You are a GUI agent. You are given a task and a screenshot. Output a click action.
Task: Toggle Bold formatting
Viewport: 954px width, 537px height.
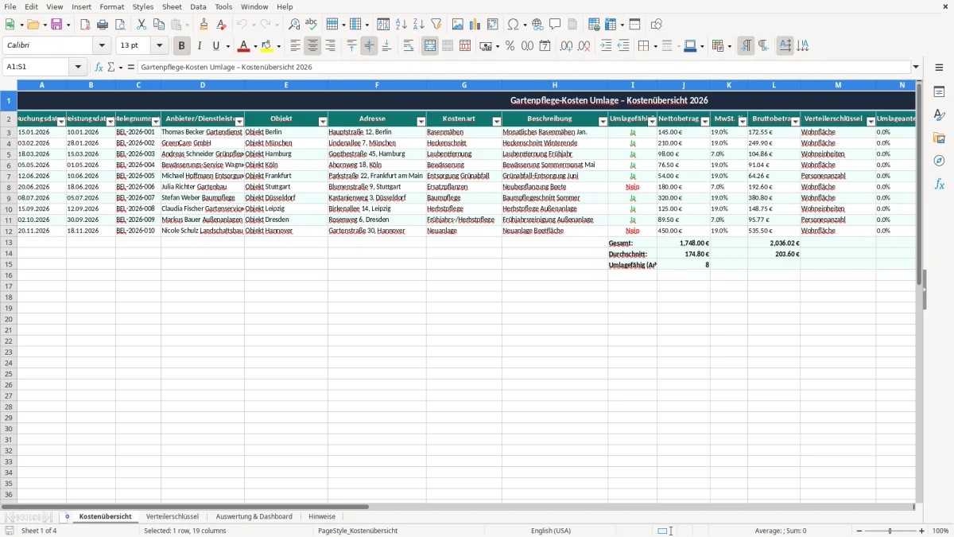pyautogui.click(x=181, y=46)
